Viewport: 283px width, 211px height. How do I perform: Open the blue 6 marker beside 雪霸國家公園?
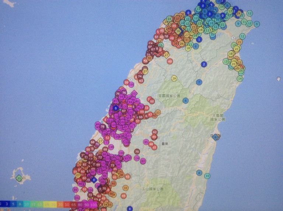point(185,101)
